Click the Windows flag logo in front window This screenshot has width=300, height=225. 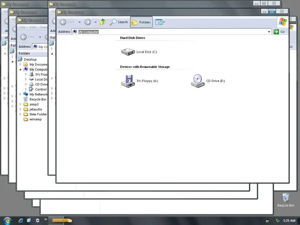(x=283, y=22)
